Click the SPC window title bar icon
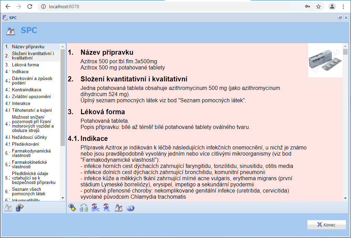 (5, 18)
